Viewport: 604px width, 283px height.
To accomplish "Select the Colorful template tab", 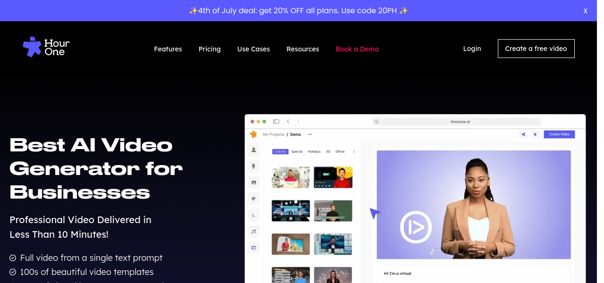I will (x=280, y=152).
